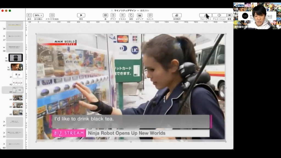Image resolution: width=281 pixels, height=158 pixels.
Task: Open the Media (メディア) insert menu
Action: pos(140,15)
